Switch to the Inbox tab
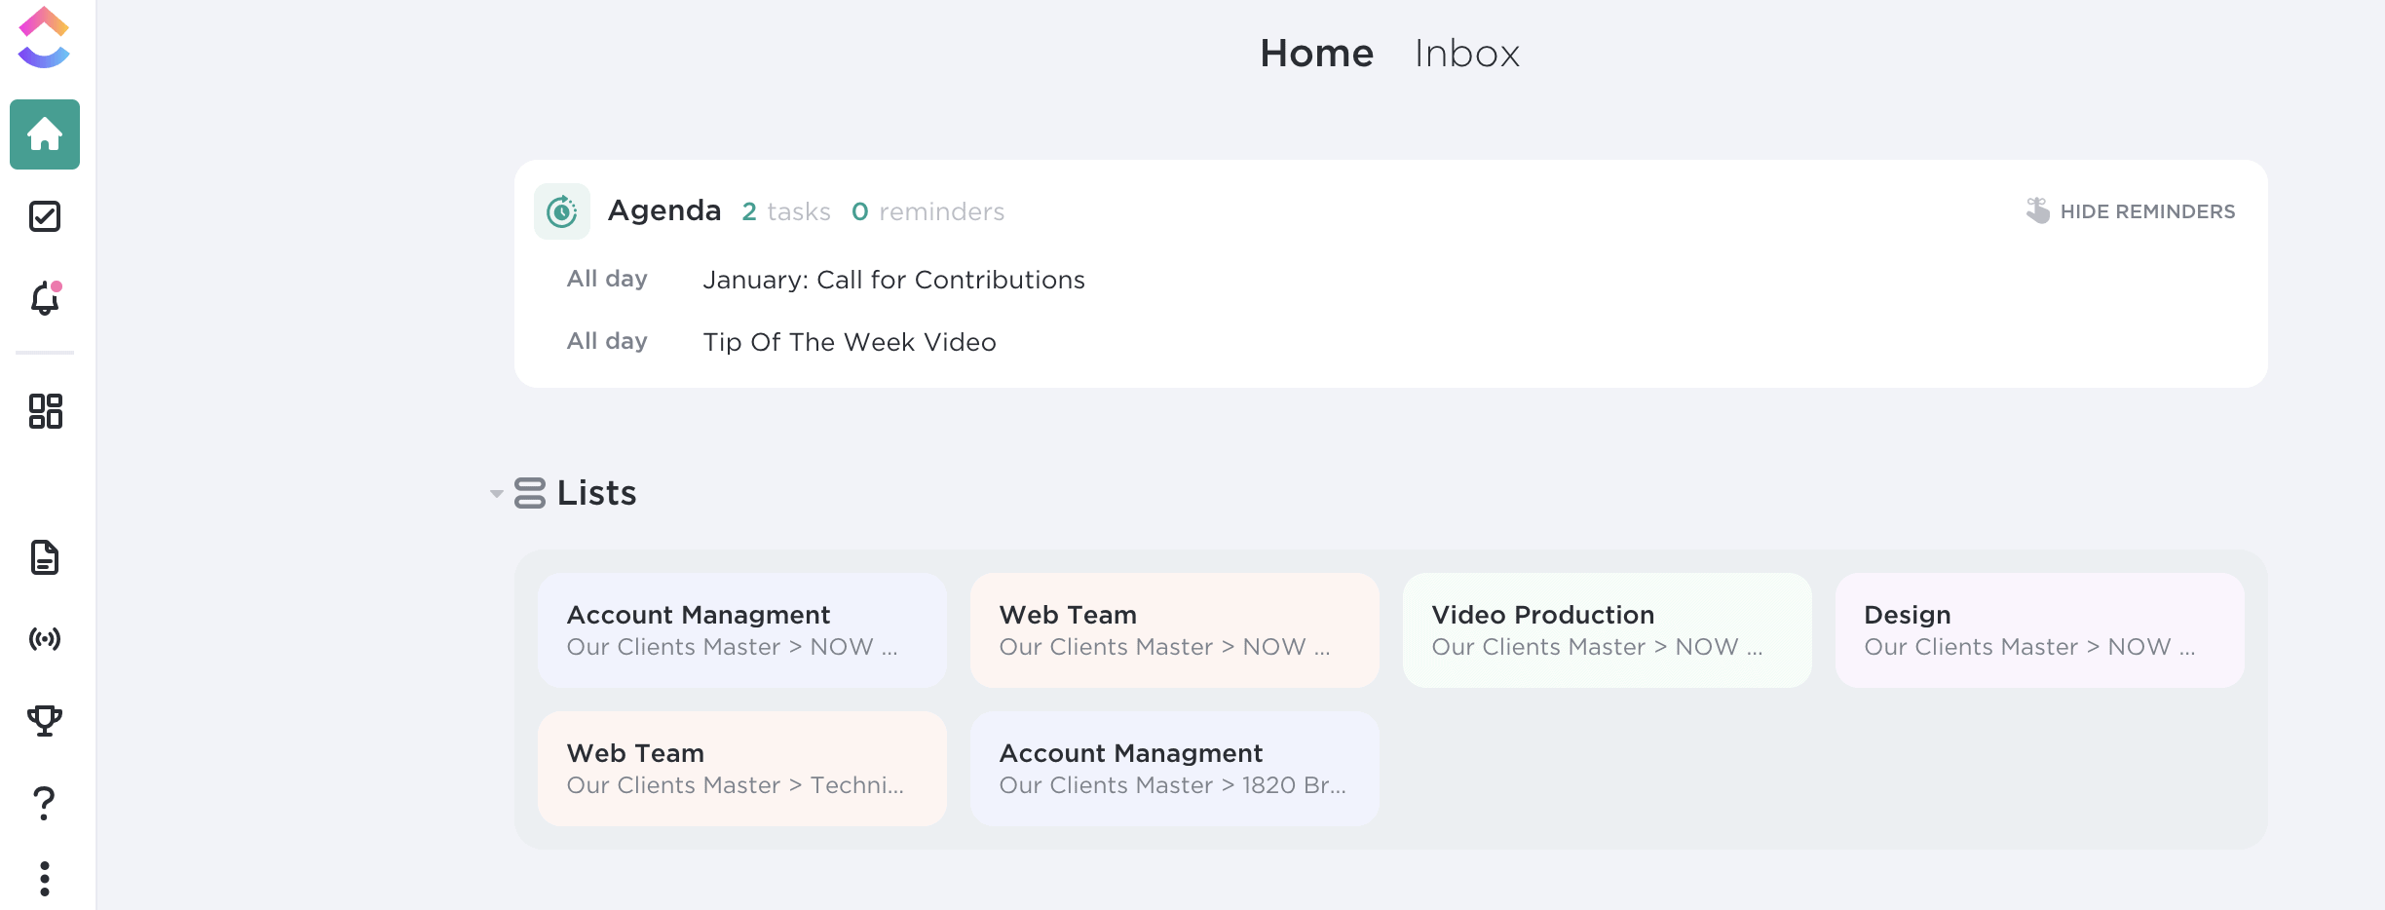2385x910 pixels. tap(1467, 53)
